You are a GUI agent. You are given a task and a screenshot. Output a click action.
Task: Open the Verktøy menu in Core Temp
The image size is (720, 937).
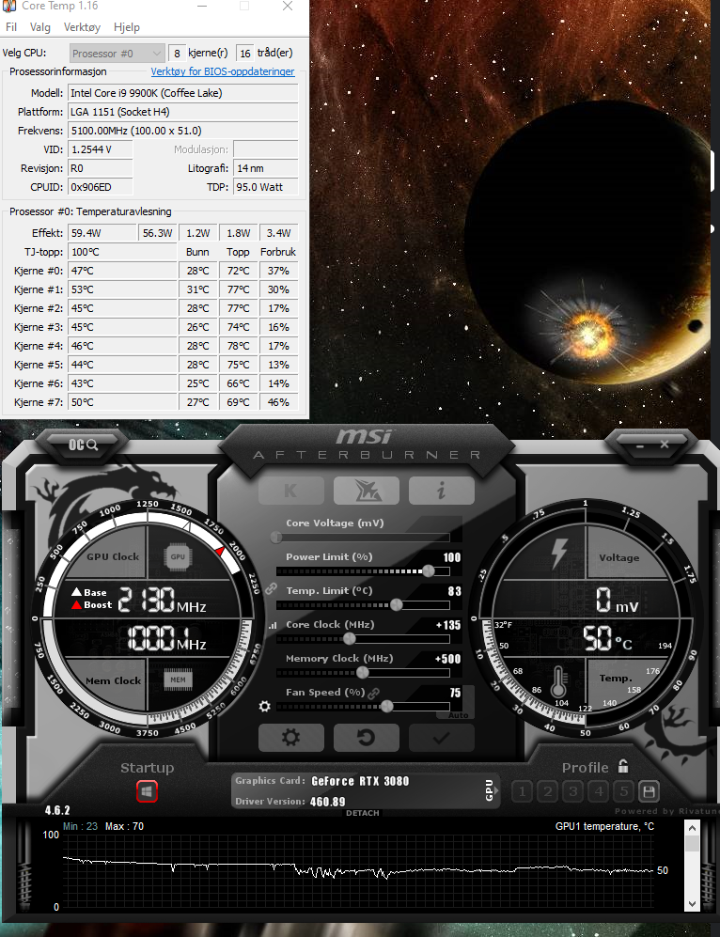(x=82, y=27)
